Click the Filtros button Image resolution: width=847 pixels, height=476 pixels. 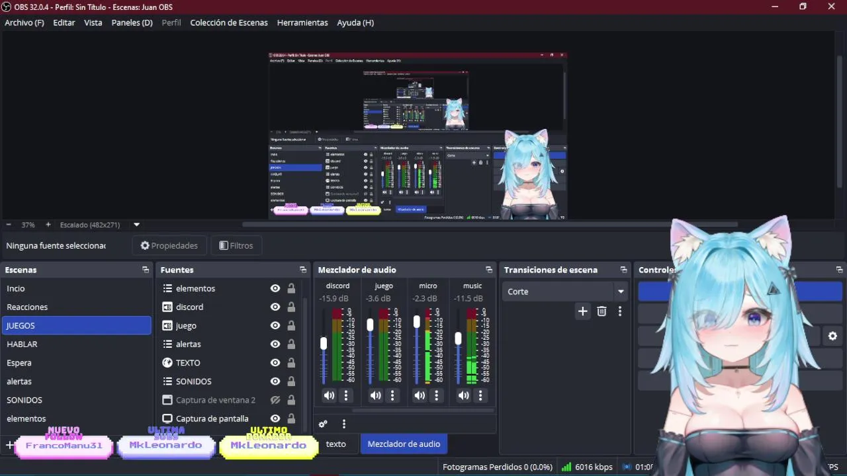point(236,245)
